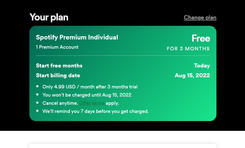
Task: Select the FOR 3 MONTHS caption
Action: [188, 48]
